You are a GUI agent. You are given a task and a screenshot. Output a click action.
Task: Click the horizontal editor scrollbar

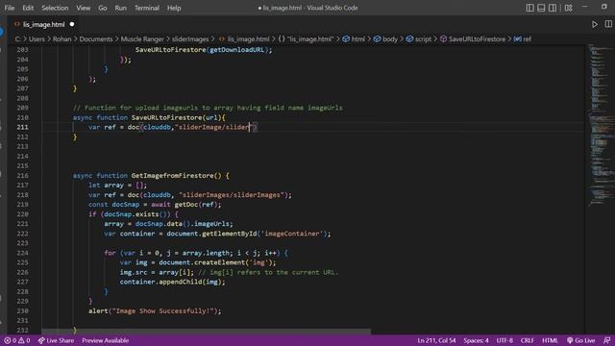click(x=206, y=332)
